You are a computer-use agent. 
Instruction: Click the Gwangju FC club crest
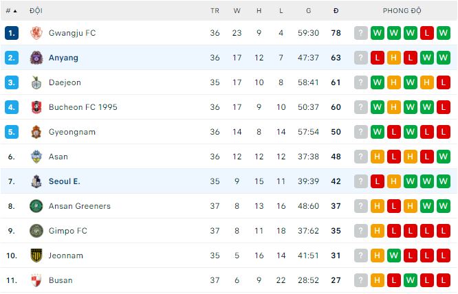pos(36,33)
